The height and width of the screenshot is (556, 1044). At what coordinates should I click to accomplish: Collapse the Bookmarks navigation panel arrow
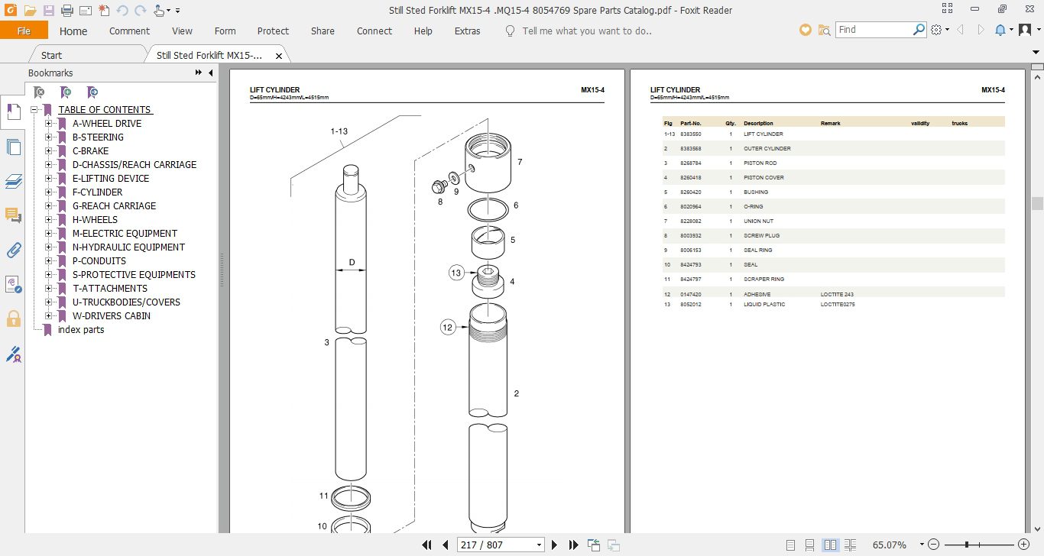[x=210, y=73]
